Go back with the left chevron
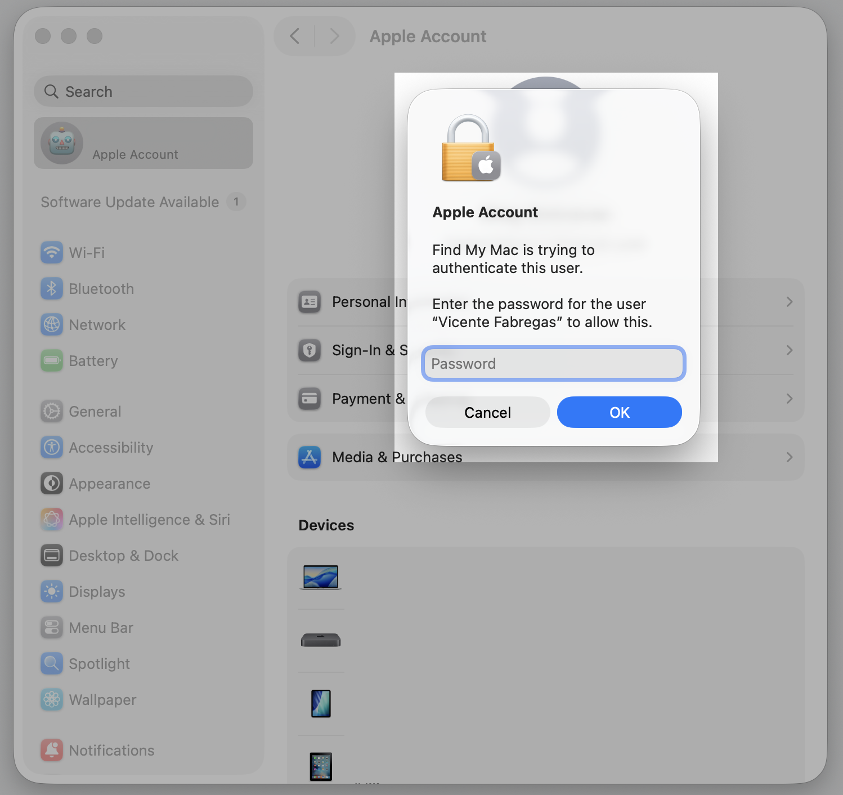This screenshot has height=795, width=843. tap(294, 36)
